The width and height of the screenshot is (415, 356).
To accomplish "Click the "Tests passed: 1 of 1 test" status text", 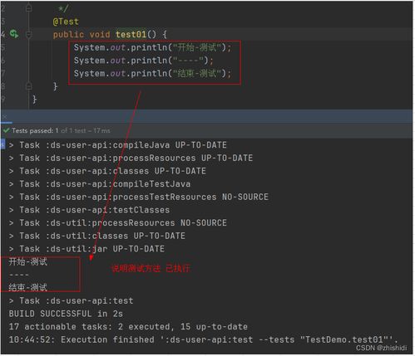I will tap(61, 130).
